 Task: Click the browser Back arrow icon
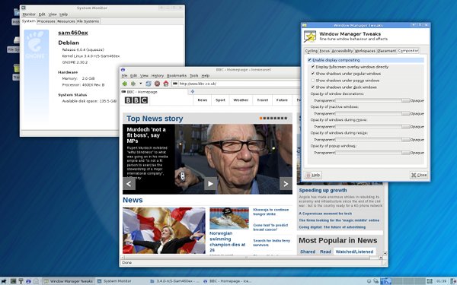(x=125, y=84)
